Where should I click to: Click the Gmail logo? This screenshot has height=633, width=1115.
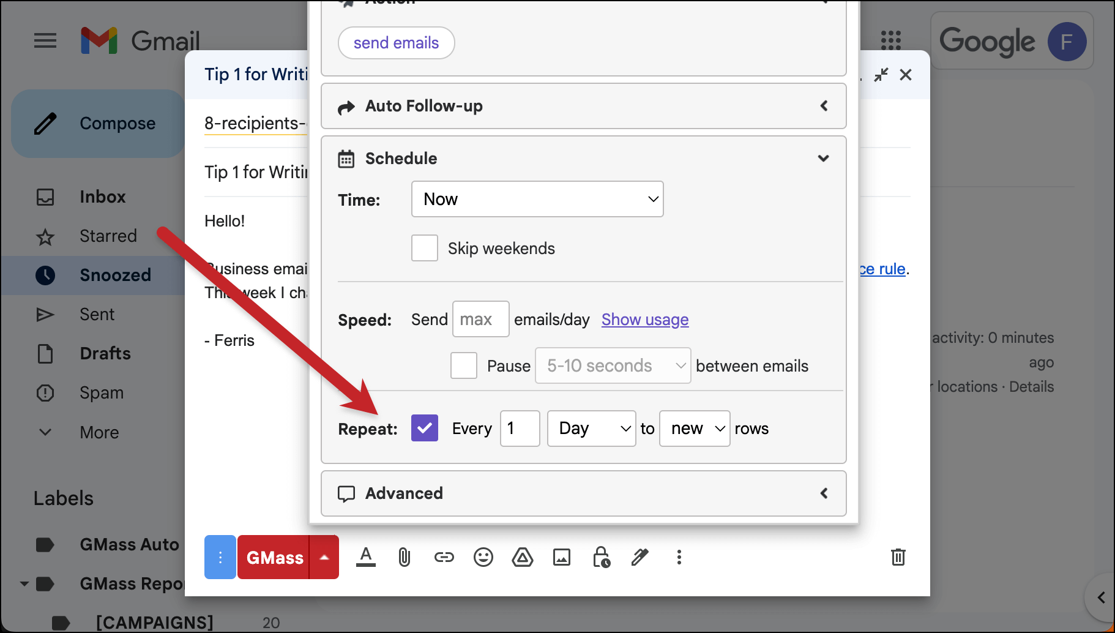tap(140, 41)
